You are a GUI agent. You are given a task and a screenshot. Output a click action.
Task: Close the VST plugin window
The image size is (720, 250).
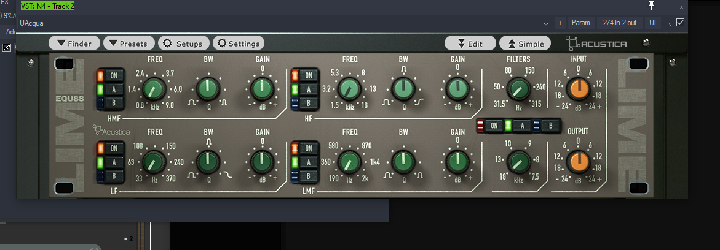(681, 6)
